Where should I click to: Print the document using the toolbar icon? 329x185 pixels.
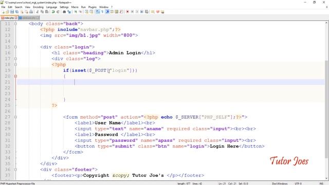point(31,12)
